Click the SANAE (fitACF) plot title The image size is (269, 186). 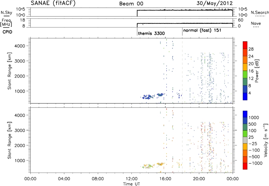point(53,3)
